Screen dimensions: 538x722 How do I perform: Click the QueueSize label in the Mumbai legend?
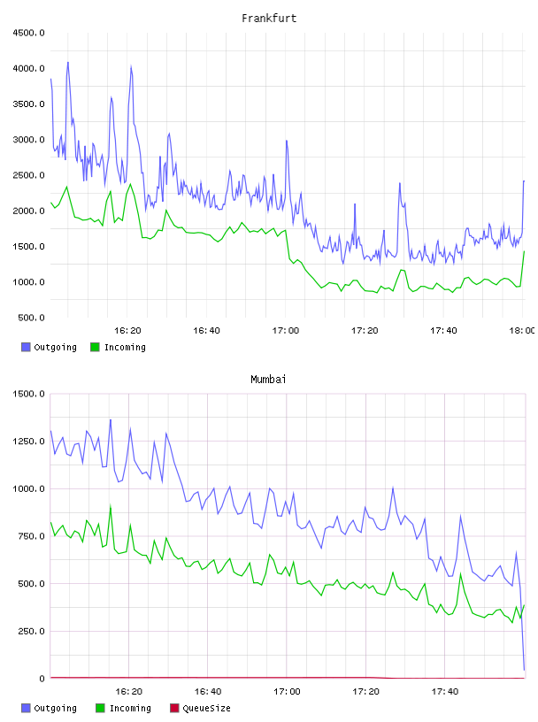pyautogui.click(x=206, y=708)
